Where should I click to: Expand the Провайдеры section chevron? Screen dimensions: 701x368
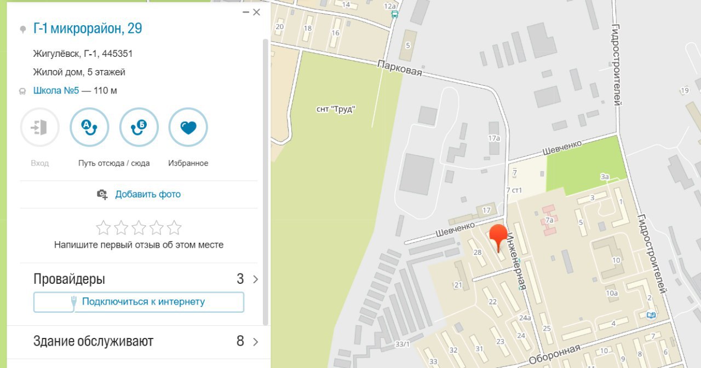click(x=255, y=279)
